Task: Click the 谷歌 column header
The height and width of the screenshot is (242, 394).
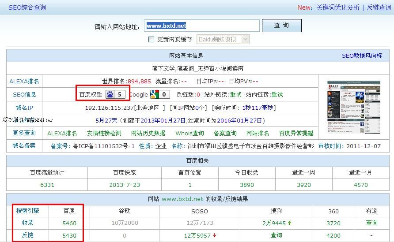Action: (125, 211)
